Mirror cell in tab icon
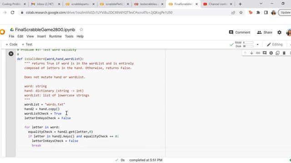Viewport: 291px width, 163px height. [277, 53]
